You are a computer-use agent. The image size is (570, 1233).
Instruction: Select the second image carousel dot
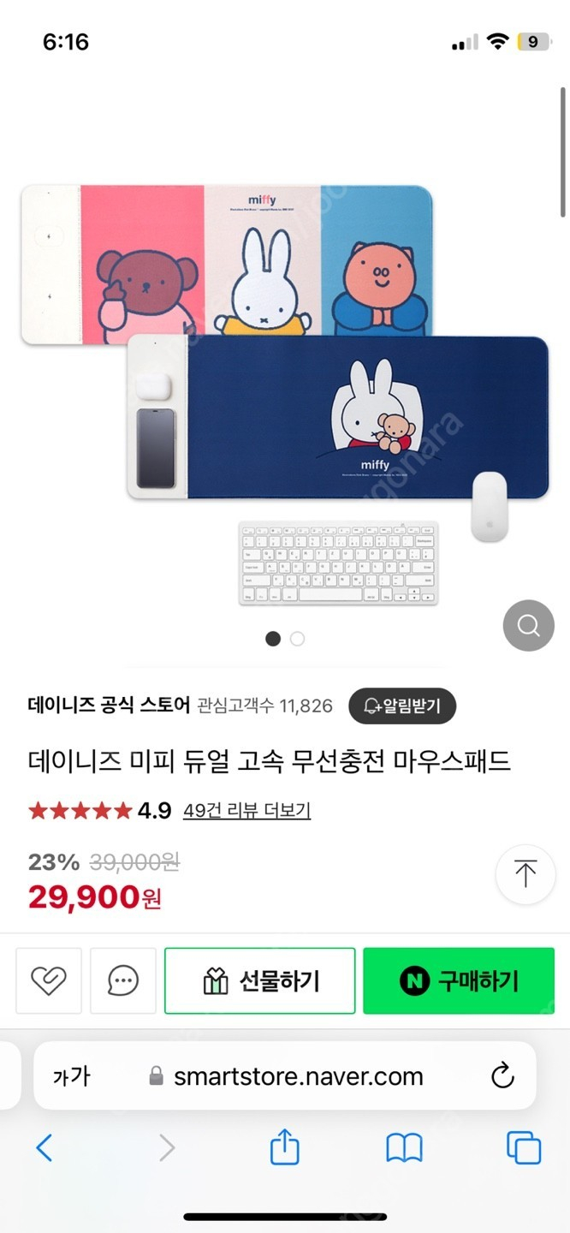[x=297, y=639]
